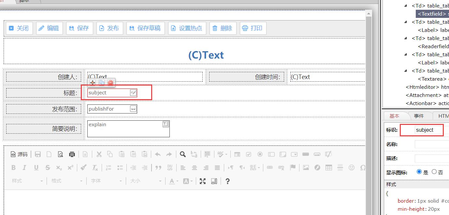Switch to the 基本 tab
The image size is (449, 215).
click(394, 116)
